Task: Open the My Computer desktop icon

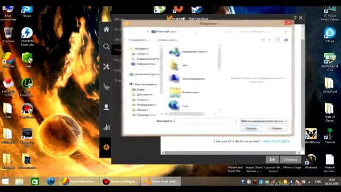Action: (8, 13)
